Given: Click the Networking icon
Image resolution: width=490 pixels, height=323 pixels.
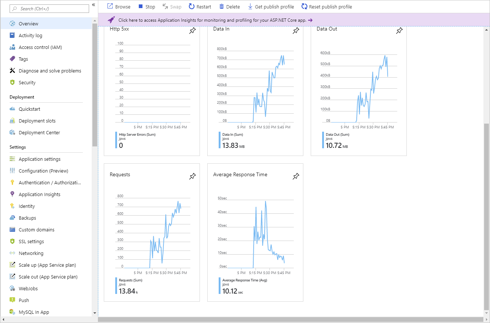Looking at the screenshot, I should [x=13, y=253].
